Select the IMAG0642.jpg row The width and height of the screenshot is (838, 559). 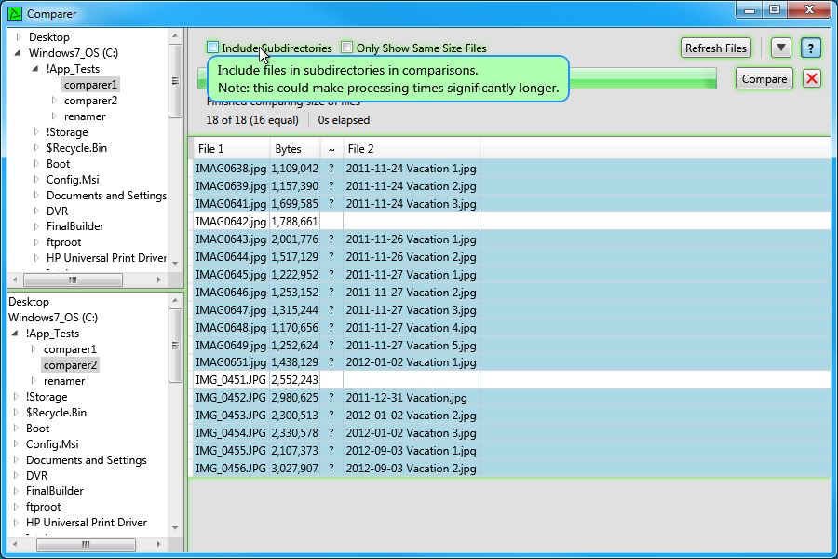point(230,222)
